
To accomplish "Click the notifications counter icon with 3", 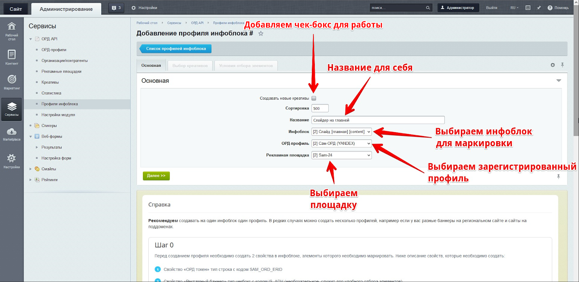I will 116,8.
